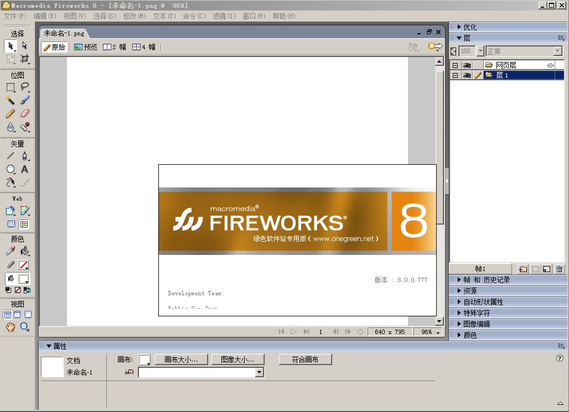Toggle Hide slices and hotspots

11,224
